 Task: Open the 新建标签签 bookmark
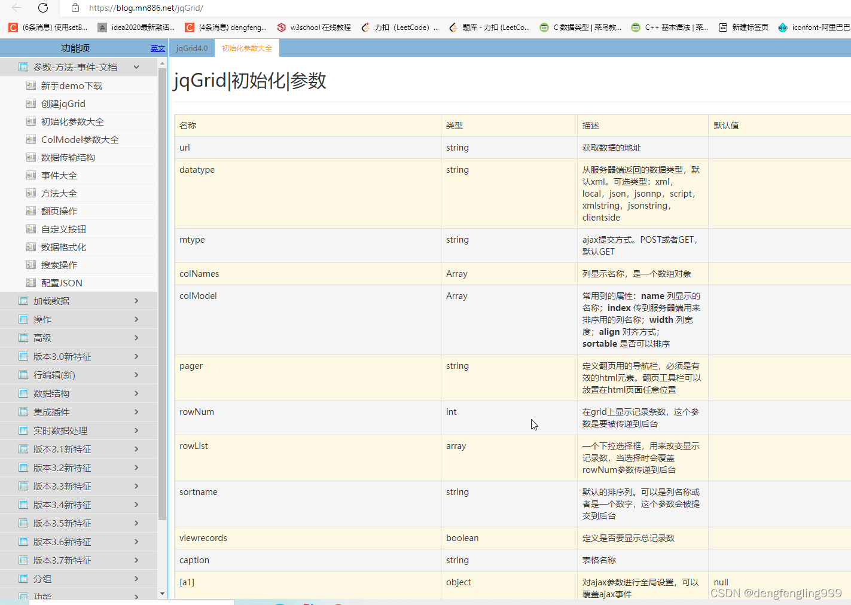click(743, 26)
